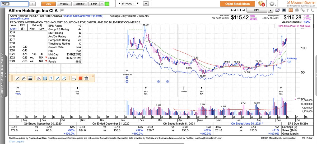Toggle the green real-time indicator
The height and width of the screenshot is (144, 317).
point(107,4)
